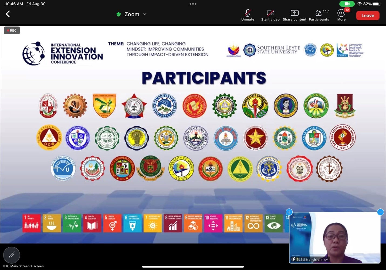Start video with the camera icon

click(270, 15)
